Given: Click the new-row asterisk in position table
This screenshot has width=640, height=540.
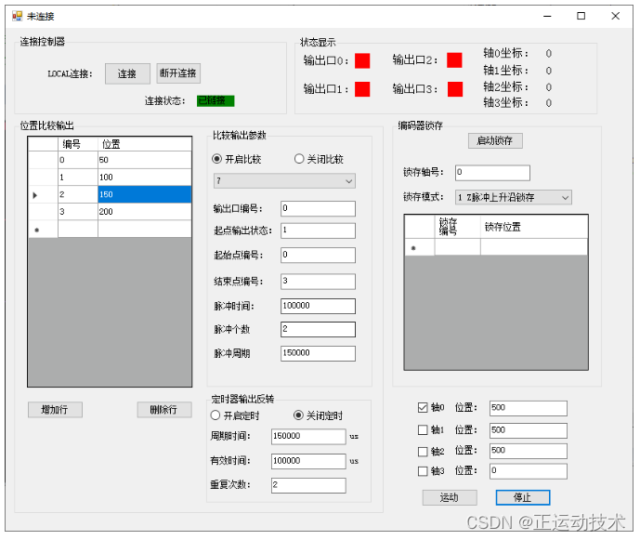Looking at the screenshot, I should click(37, 230).
